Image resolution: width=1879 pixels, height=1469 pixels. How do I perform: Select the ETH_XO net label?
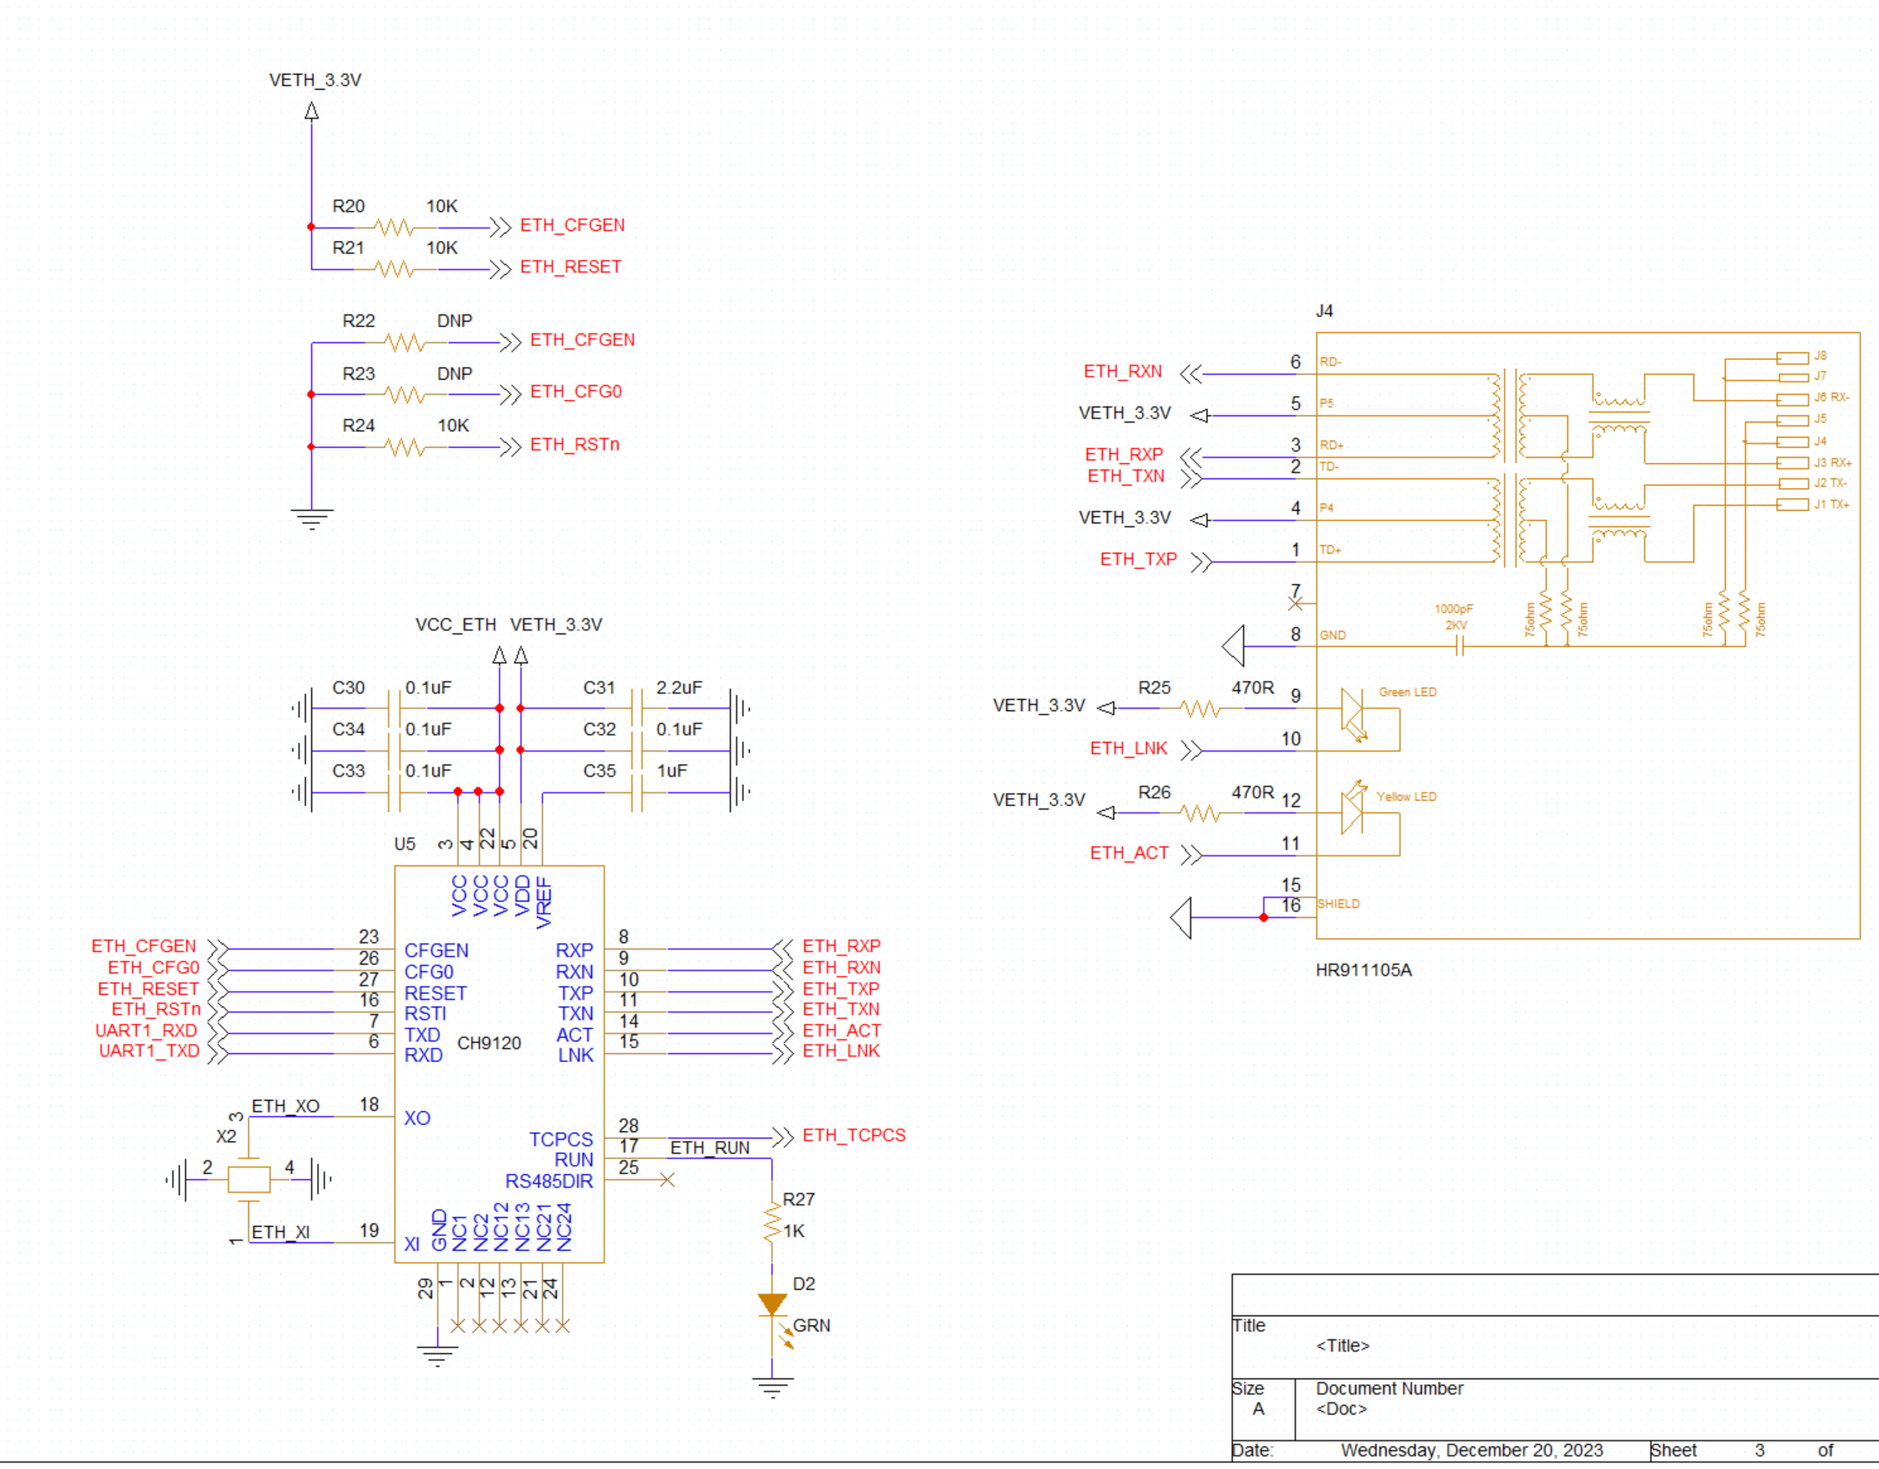[x=286, y=1106]
